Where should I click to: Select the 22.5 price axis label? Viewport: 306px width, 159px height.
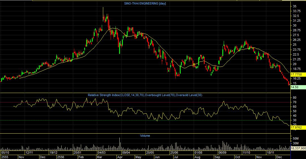296,54
